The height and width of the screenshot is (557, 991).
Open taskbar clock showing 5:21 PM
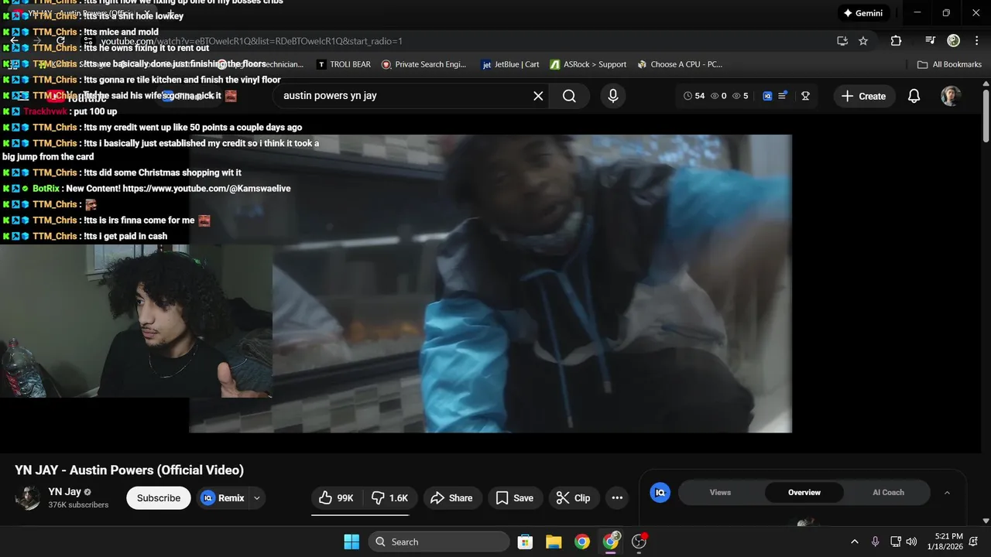click(945, 542)
